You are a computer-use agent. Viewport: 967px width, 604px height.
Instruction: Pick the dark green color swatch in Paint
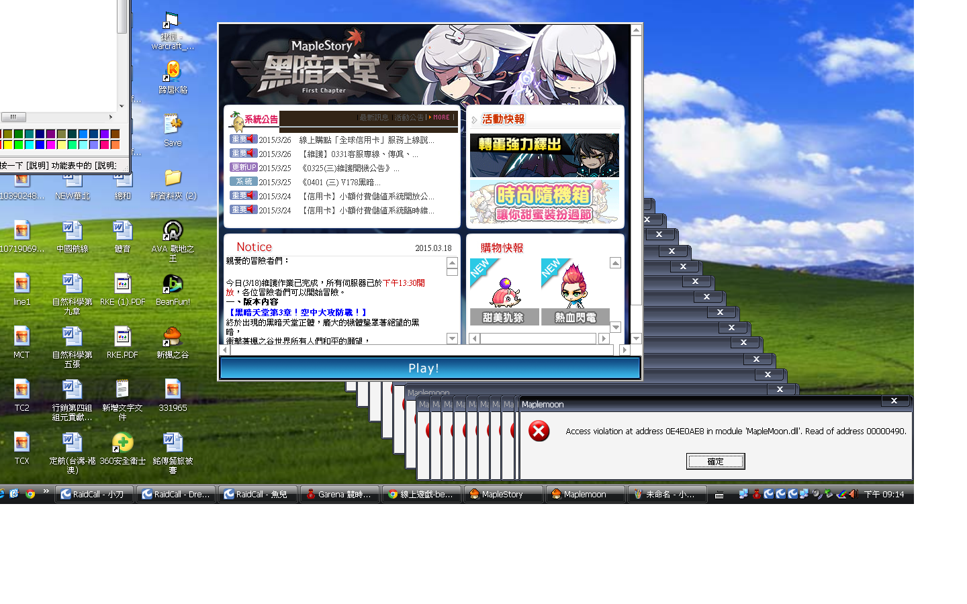[x=18, y=134]
